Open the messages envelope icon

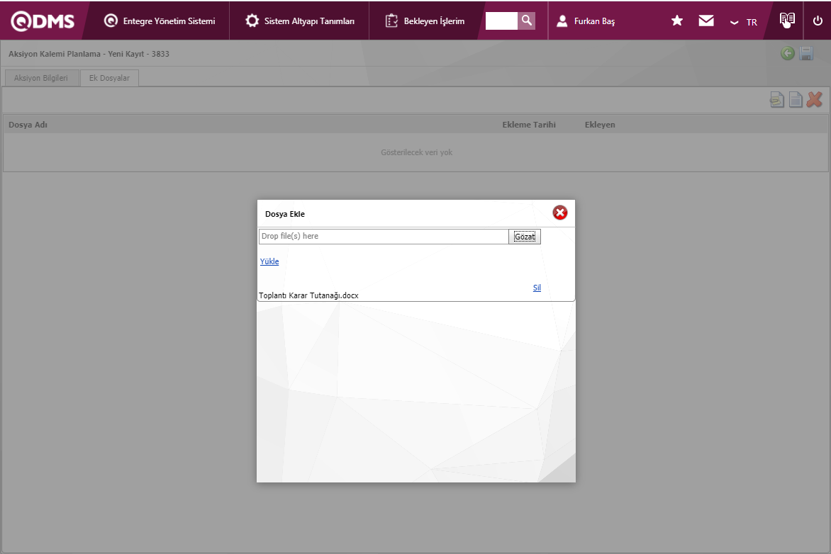coord(706,21)
